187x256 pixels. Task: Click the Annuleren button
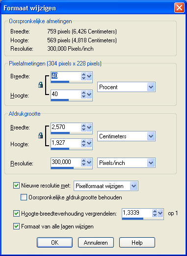pyautogui.click(x=96, y=242)
